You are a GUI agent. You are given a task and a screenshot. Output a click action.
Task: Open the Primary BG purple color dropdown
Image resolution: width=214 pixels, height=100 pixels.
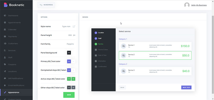(69, 61)
